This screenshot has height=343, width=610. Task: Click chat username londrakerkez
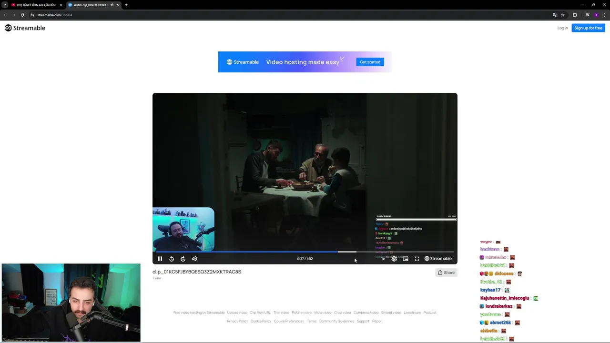tap(499, 306)
